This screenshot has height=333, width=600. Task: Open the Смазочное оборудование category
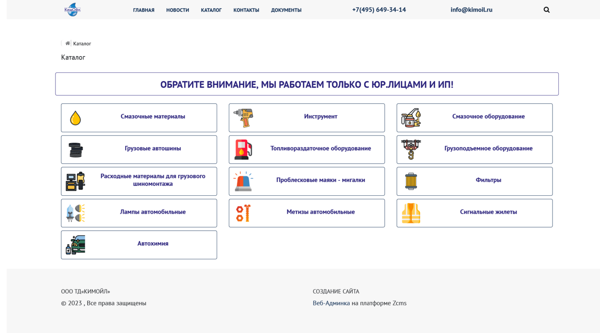click(x=475, y=118)
